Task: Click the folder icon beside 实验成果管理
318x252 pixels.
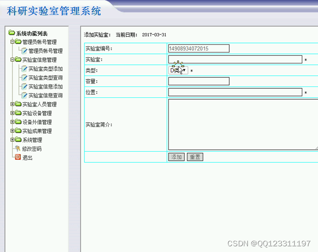Action: (x=18, y=131)
